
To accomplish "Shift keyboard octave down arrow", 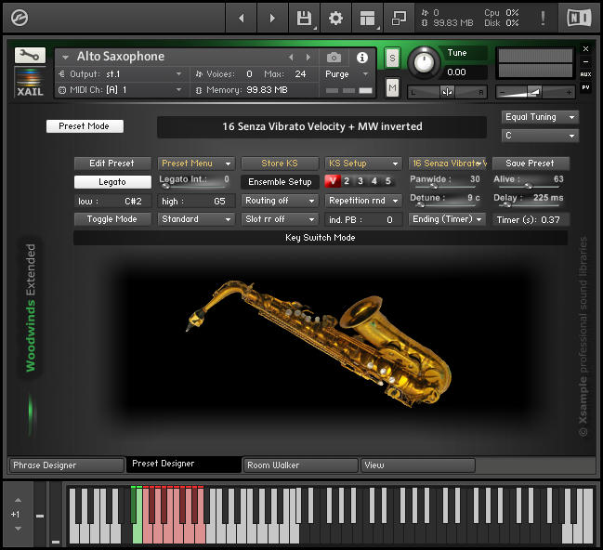I will point(18,529).
